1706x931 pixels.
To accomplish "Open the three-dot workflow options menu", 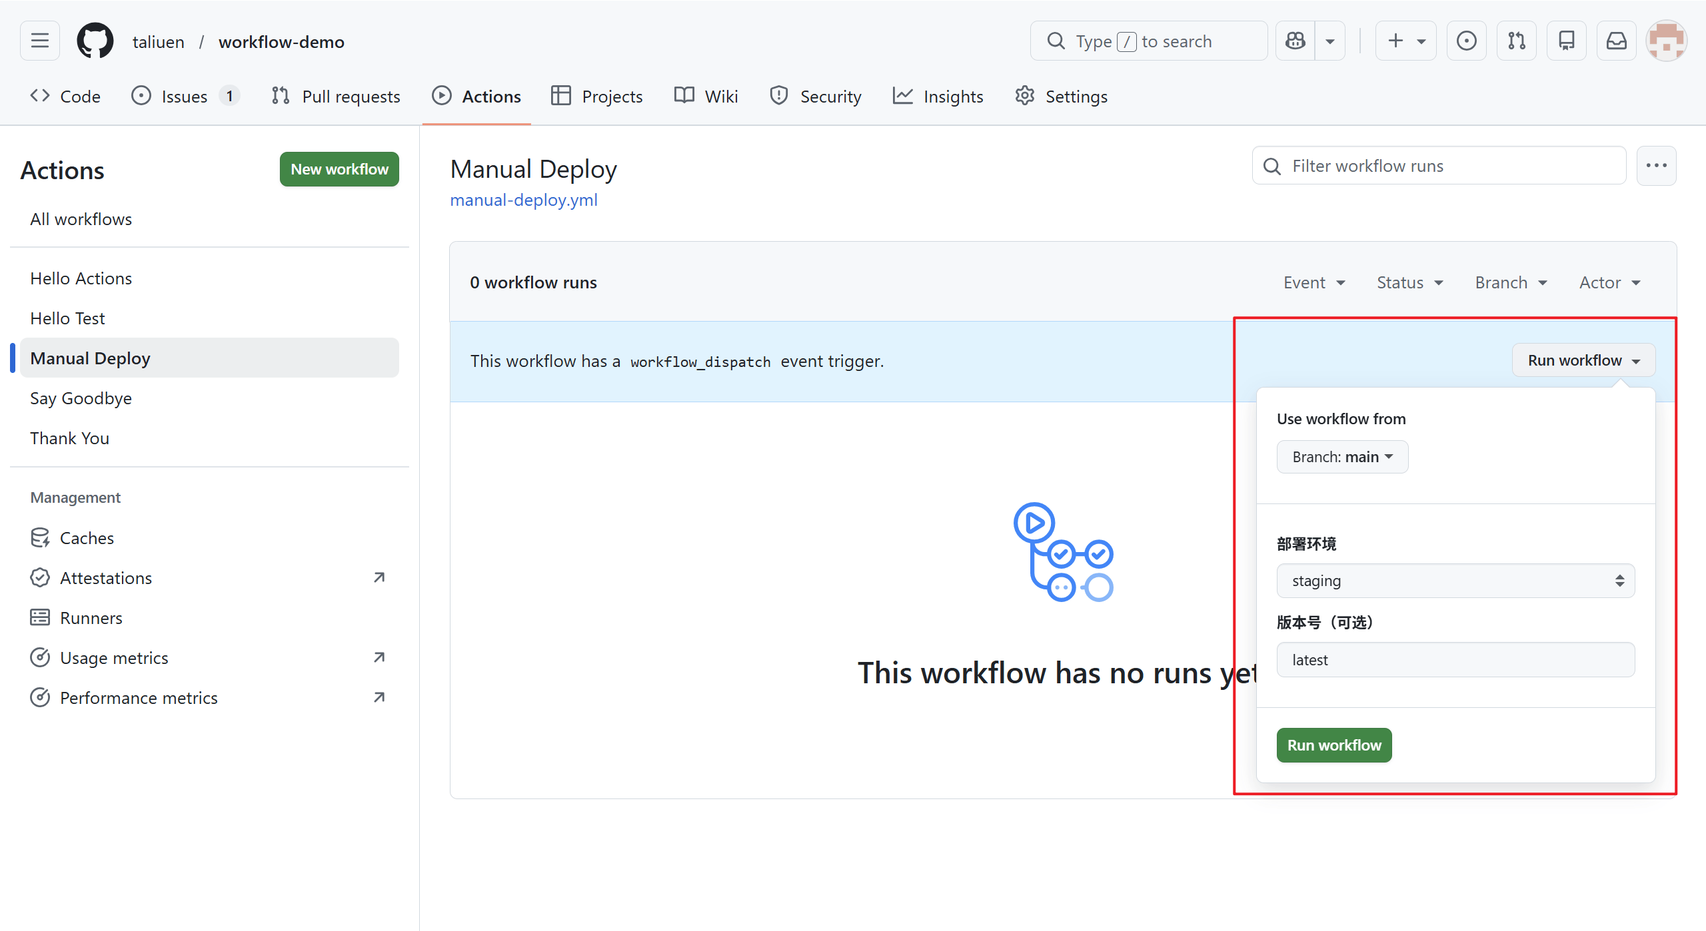I will (x=1656, y=166).
